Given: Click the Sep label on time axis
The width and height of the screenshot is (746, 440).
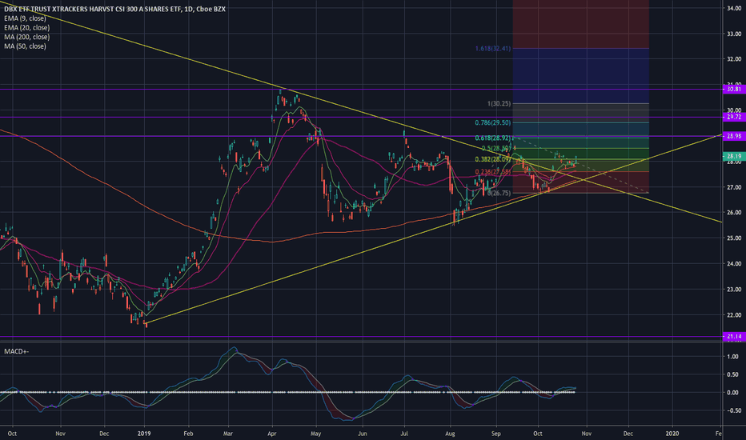Looking at the screenshot, I should click(x=496, y=434).
